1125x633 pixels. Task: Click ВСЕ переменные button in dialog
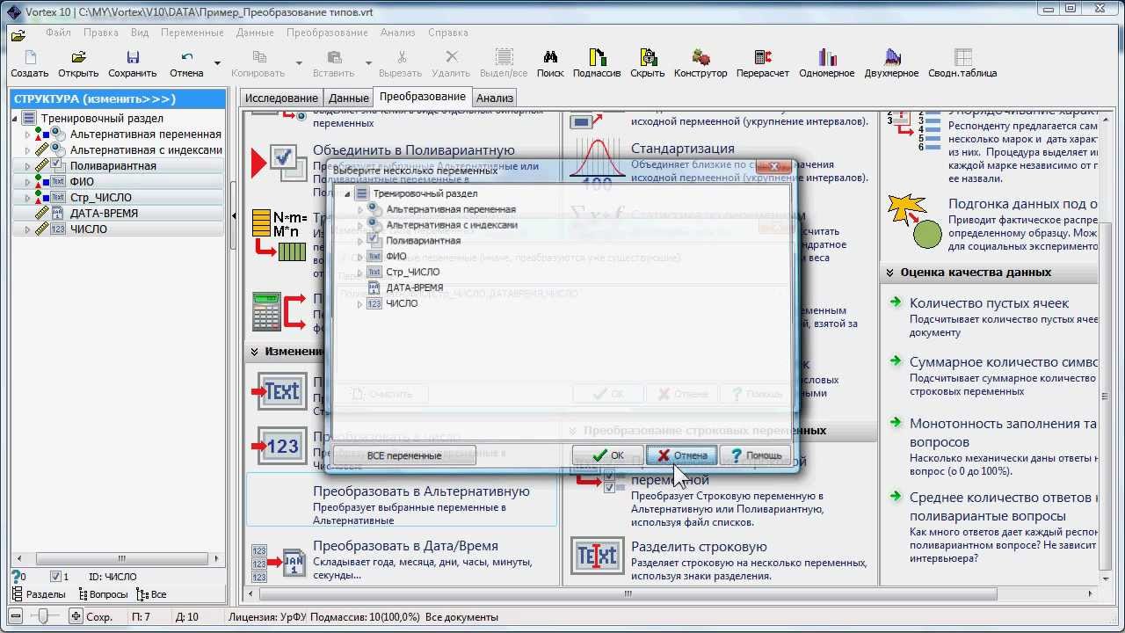click(404, 455)
